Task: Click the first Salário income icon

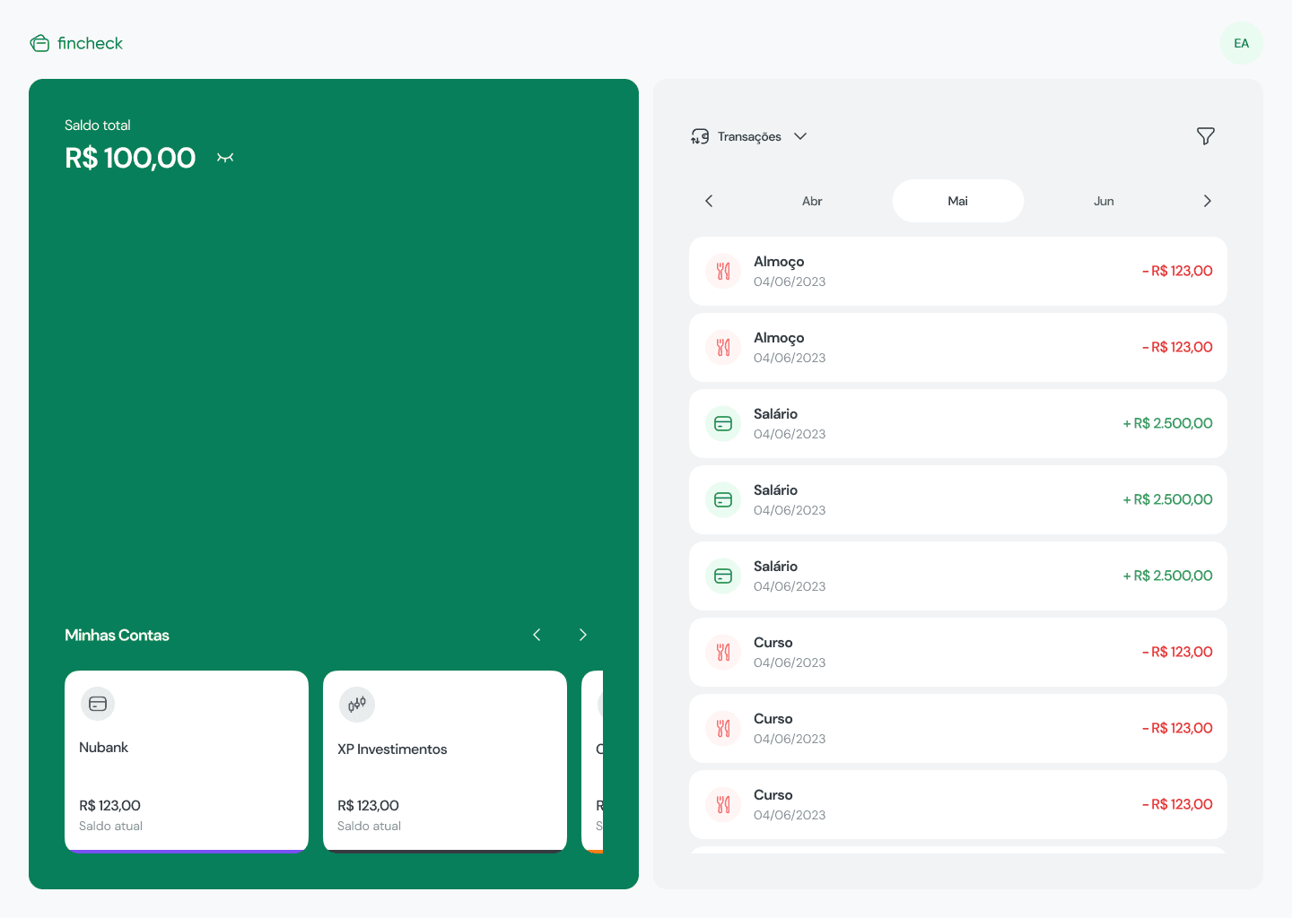Action: point(723,423)
